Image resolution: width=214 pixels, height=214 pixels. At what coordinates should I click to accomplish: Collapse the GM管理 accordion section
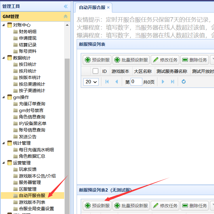(66, 17)
